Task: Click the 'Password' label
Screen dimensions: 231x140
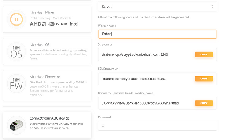Action: coord(104,117)
